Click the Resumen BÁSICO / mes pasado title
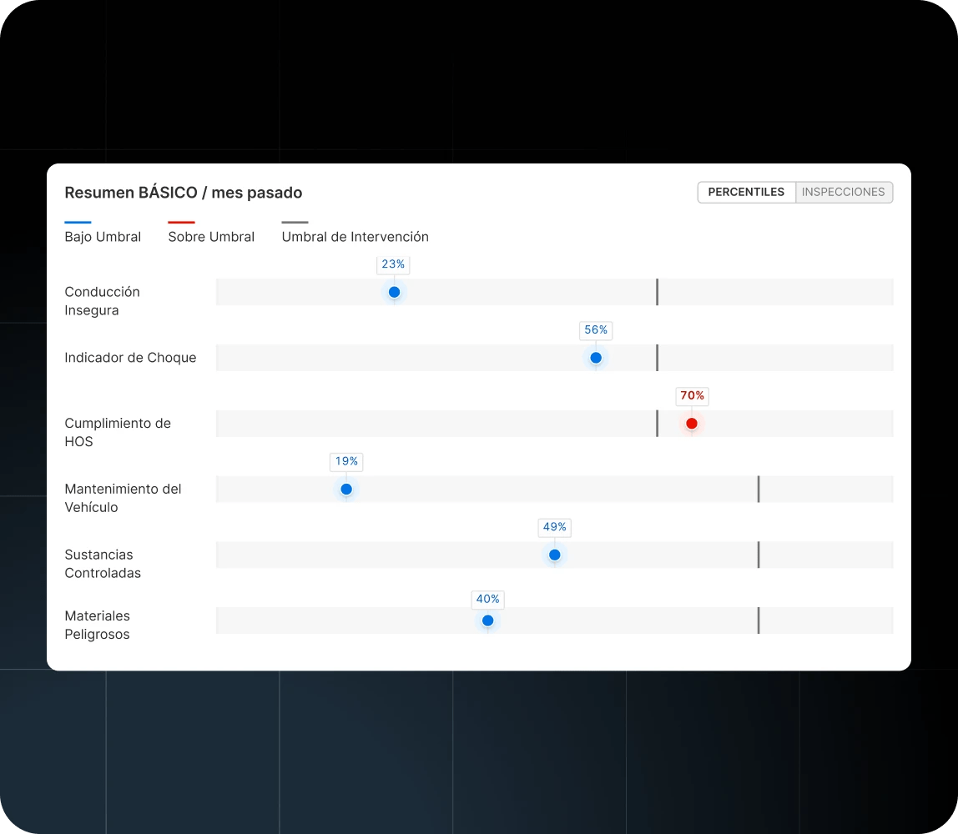Viewport: 958px width, 834px height. pyautogui.click(x=184, y=193)
